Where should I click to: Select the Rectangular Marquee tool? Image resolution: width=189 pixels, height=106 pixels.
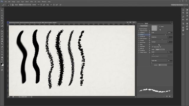click(x=2, y=13)
